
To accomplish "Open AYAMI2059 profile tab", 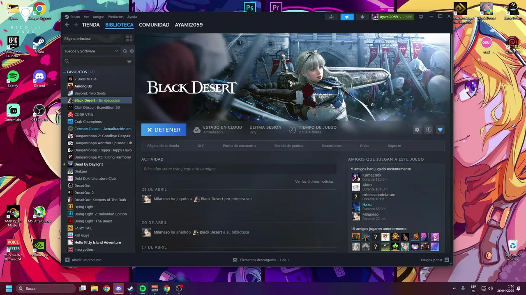I will pyautogui.click(x=189, y=25).
